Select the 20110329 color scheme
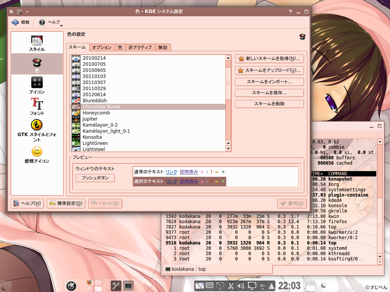The image size is (390, 292). 148,88
